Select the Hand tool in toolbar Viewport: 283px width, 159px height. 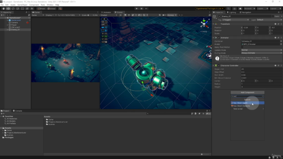(x=4, y=8)
